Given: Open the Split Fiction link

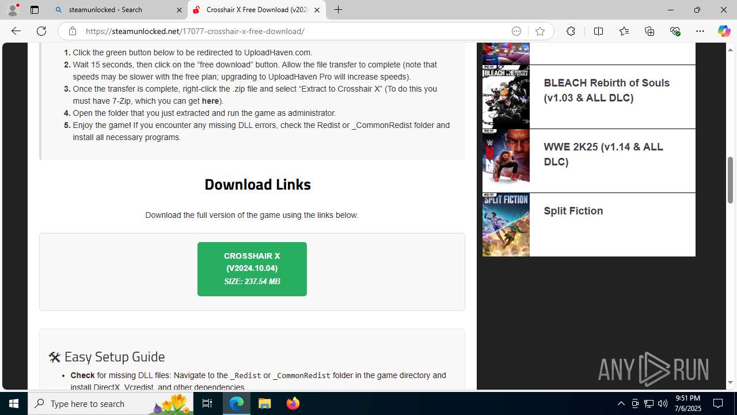Looking at the screenshot, I should 573,211.
